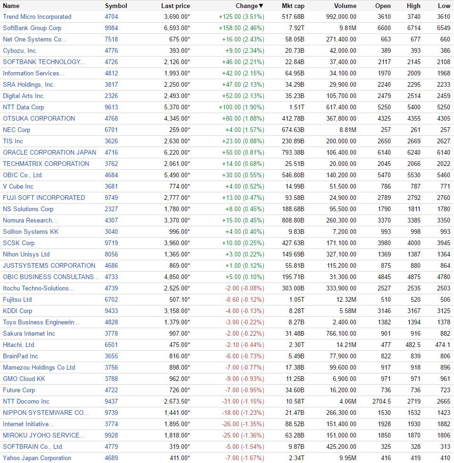Open Fujitsu Ltd company link
The height and width of the screenshot is (463, 454).
point(17,299)
